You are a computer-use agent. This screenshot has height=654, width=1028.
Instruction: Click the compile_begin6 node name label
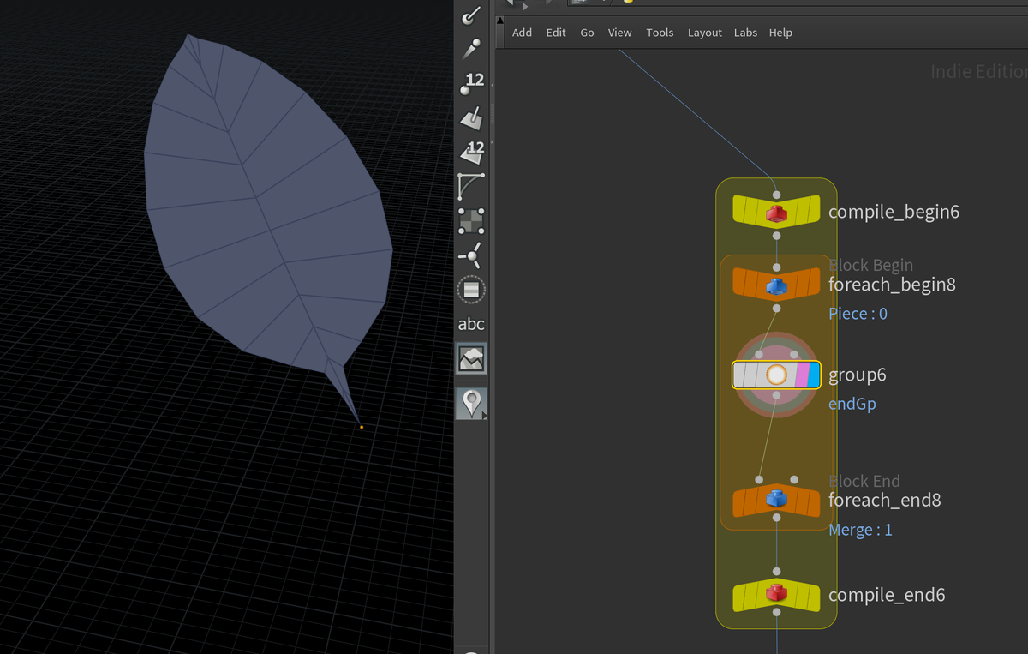[x=894, y=212]
